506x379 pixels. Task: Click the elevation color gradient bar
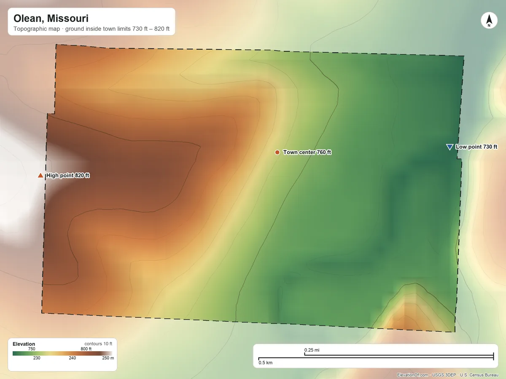(62, 353)
